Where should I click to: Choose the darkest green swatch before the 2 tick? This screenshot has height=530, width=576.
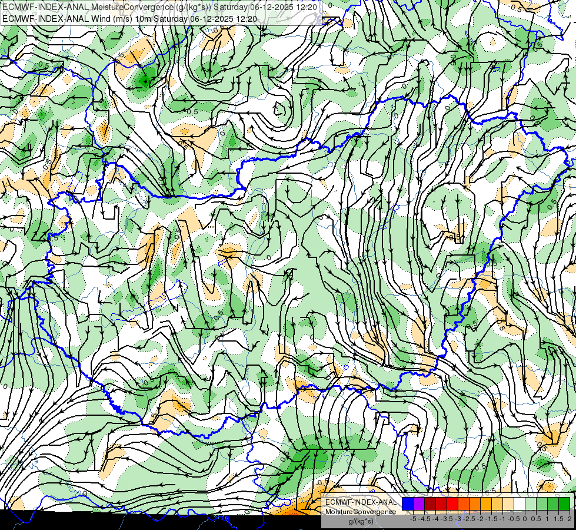[x=564, y=504]
